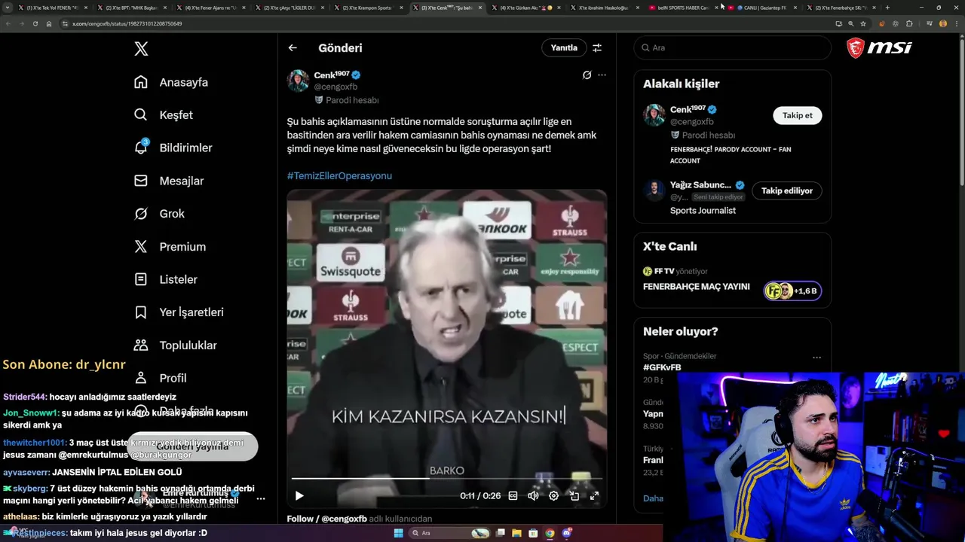The height and width of the screenshot is (542, 965).
Task: Switch to beIN SPORTS HABER tab
Action: coord(682,8)
